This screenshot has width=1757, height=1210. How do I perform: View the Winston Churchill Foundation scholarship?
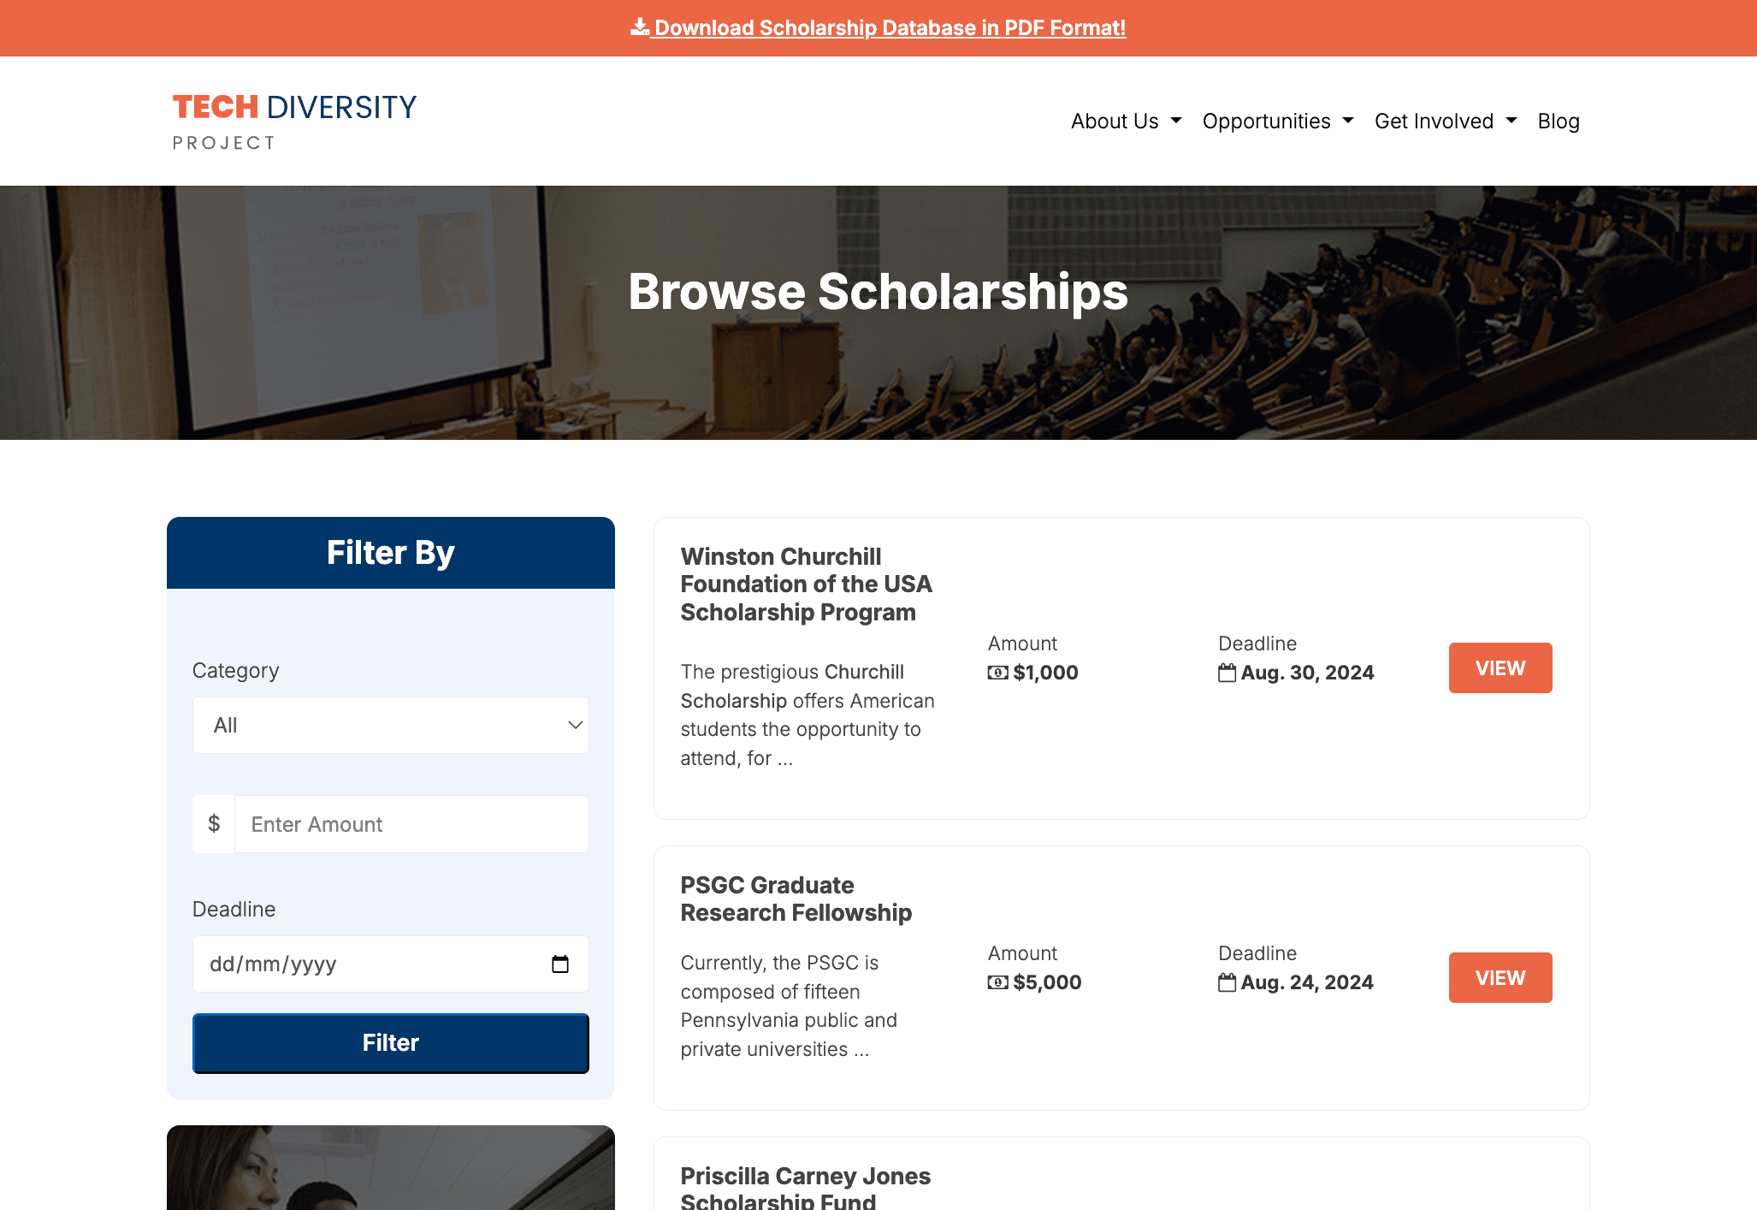[x=1500, y=667]
